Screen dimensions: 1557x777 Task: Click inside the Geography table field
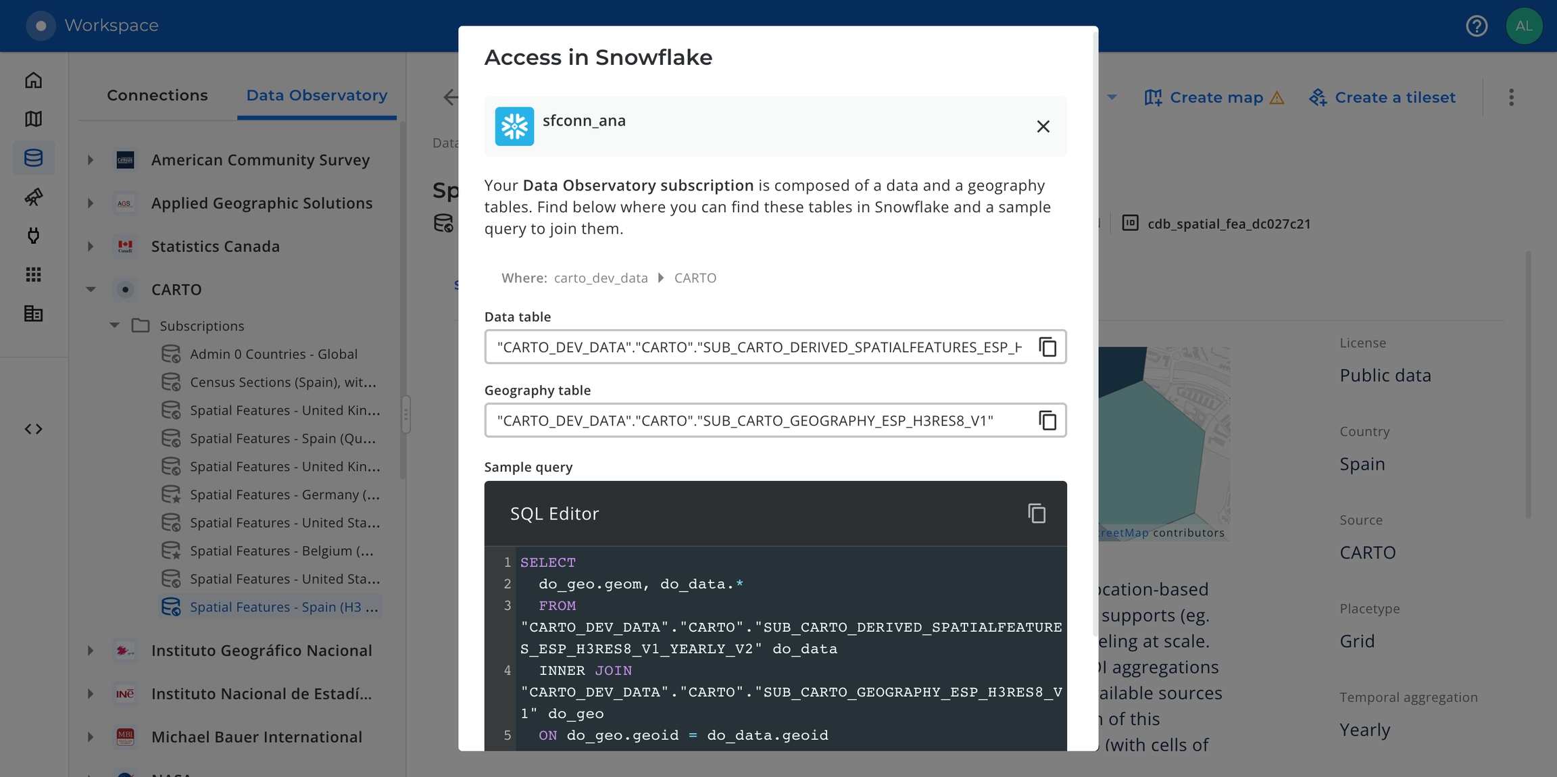(x=743, y=421)
